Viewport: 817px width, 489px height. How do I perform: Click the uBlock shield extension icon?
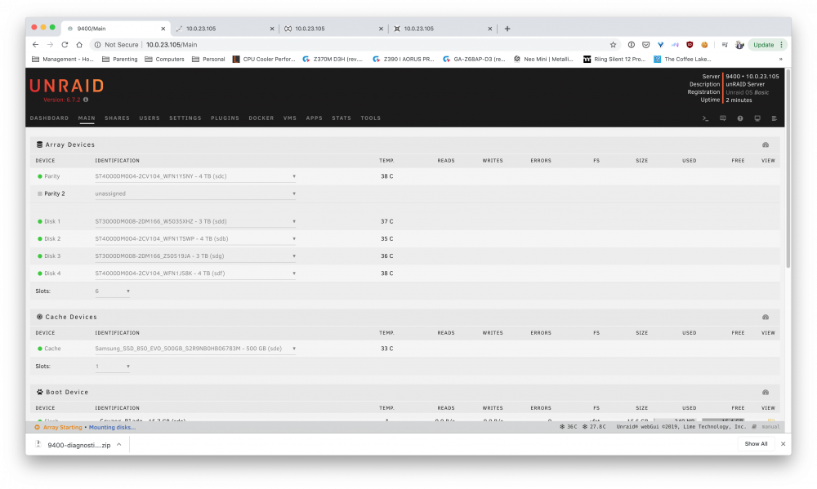point(690,45)
